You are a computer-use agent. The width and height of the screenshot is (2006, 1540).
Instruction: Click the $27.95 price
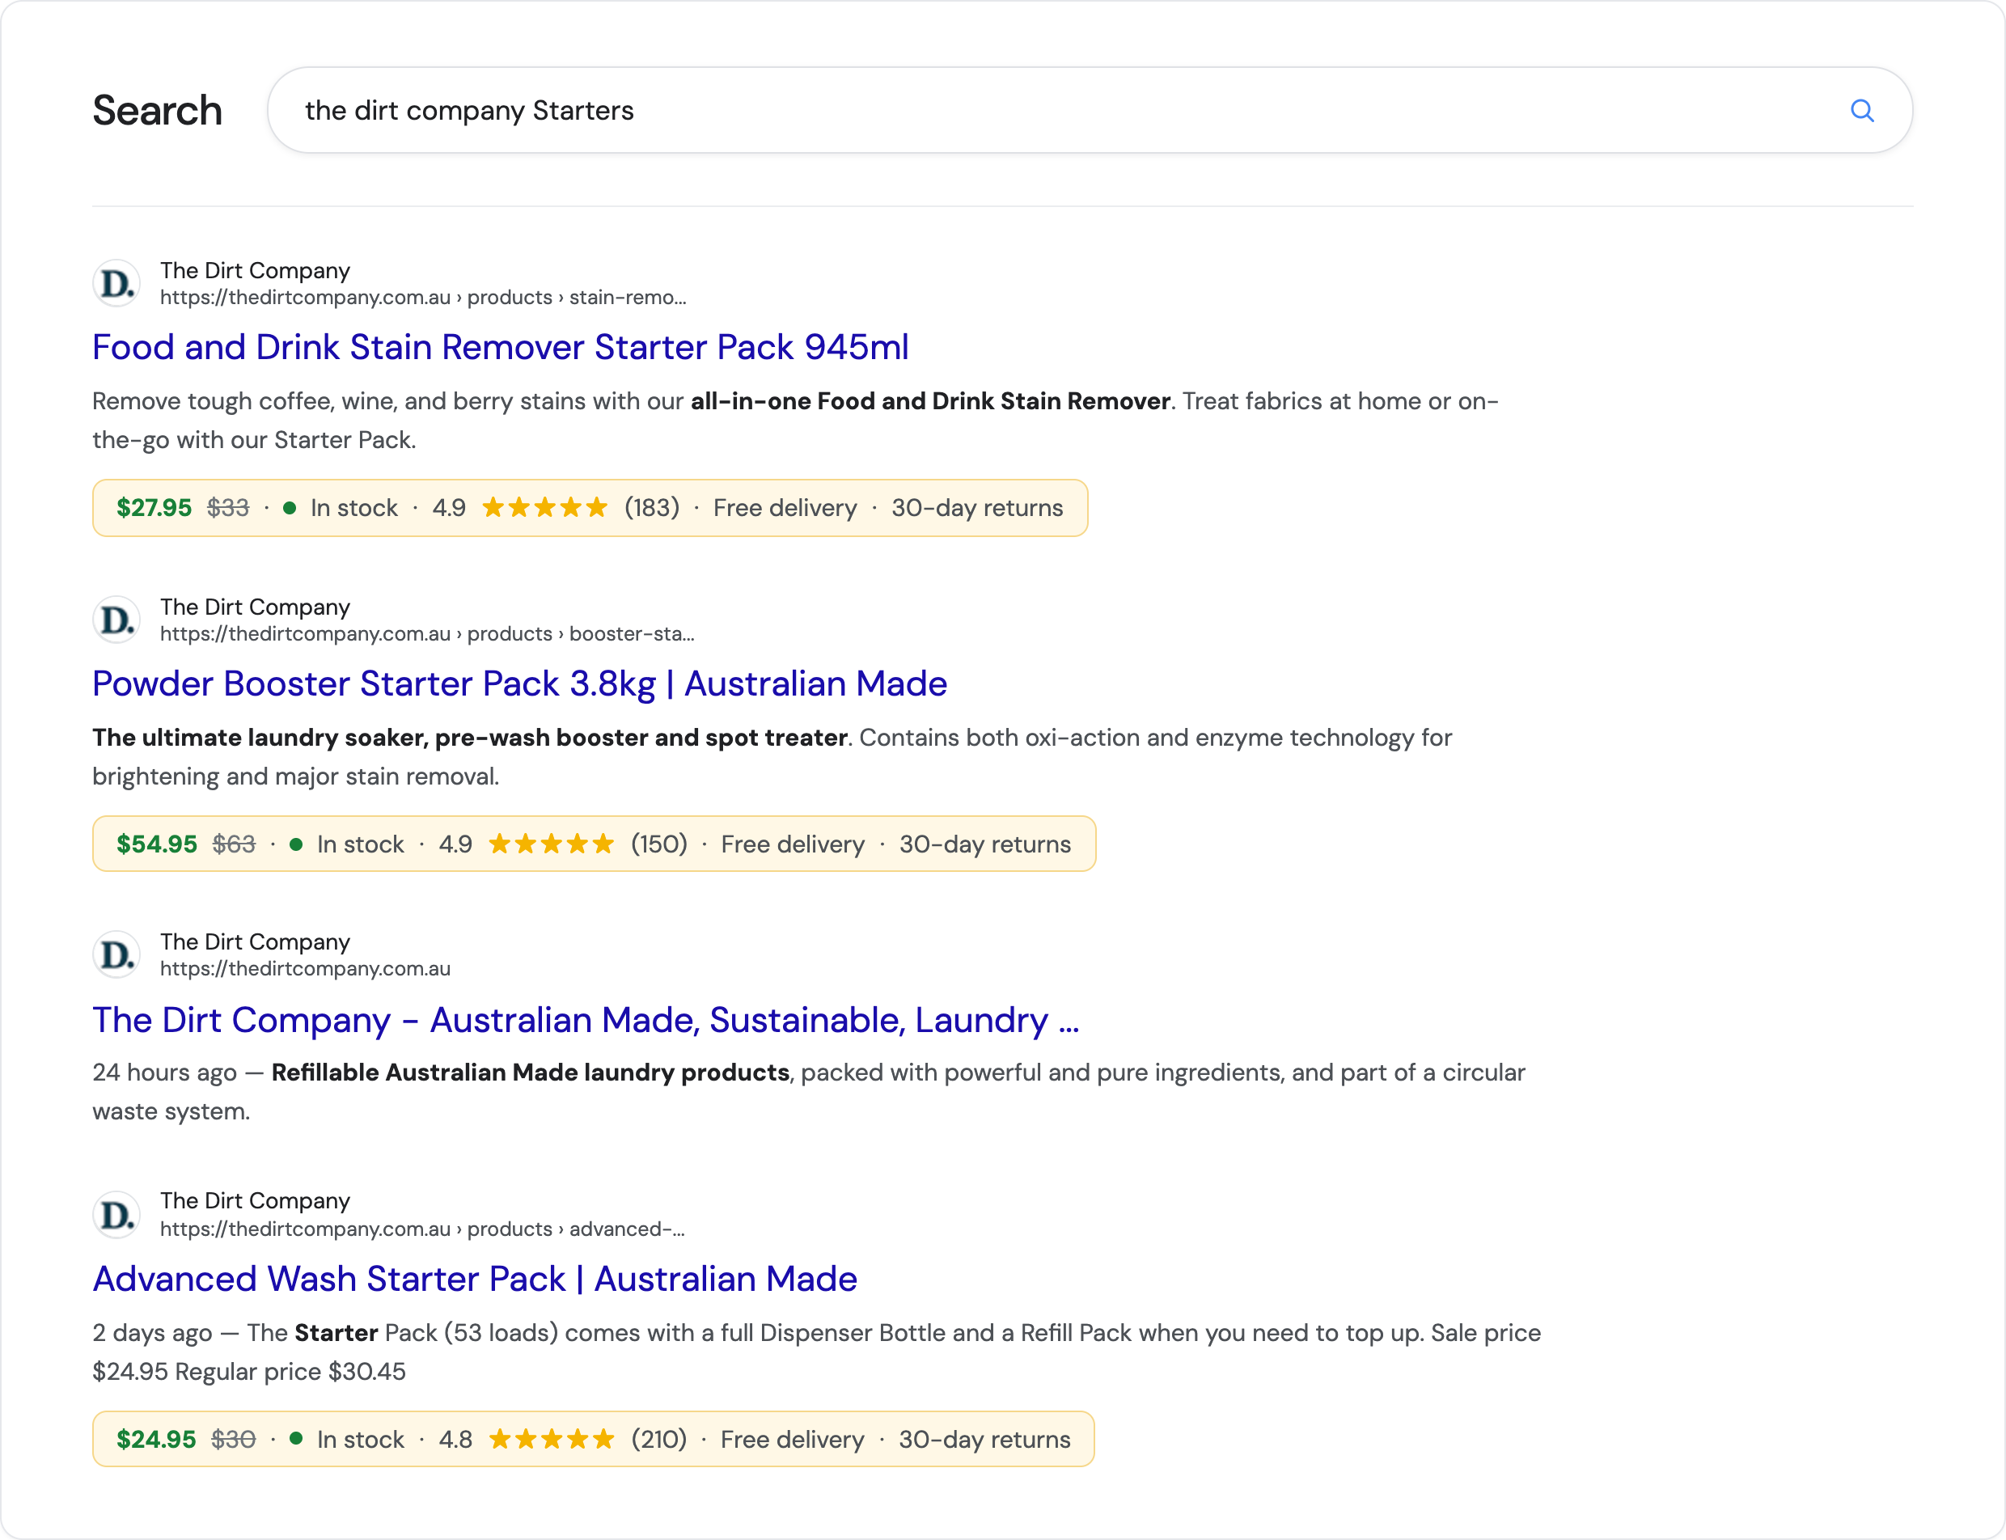154,508
